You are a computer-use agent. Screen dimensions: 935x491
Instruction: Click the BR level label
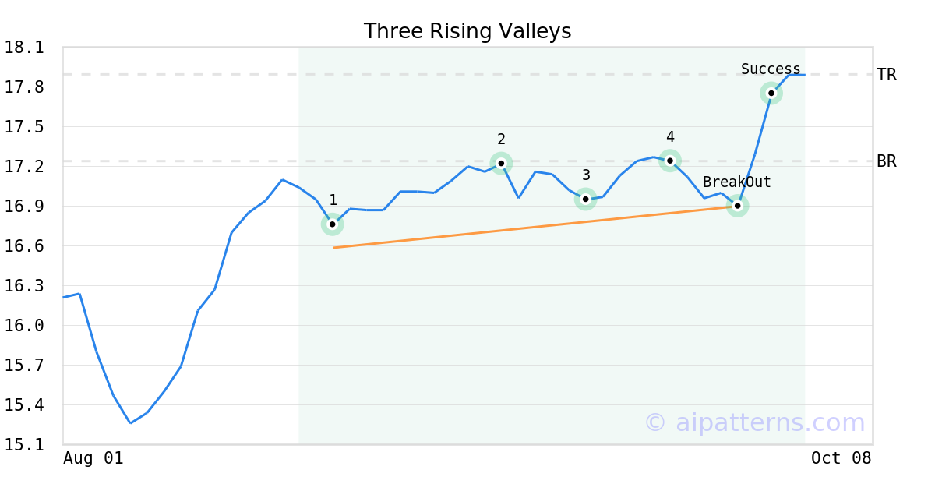887,161
